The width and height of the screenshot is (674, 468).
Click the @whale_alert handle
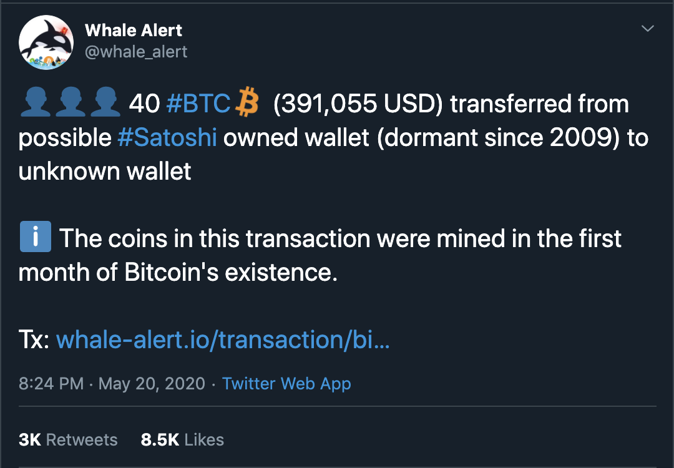[136, 51]
